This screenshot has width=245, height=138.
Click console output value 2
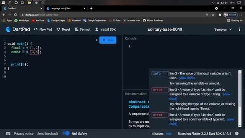pos(129,46)
